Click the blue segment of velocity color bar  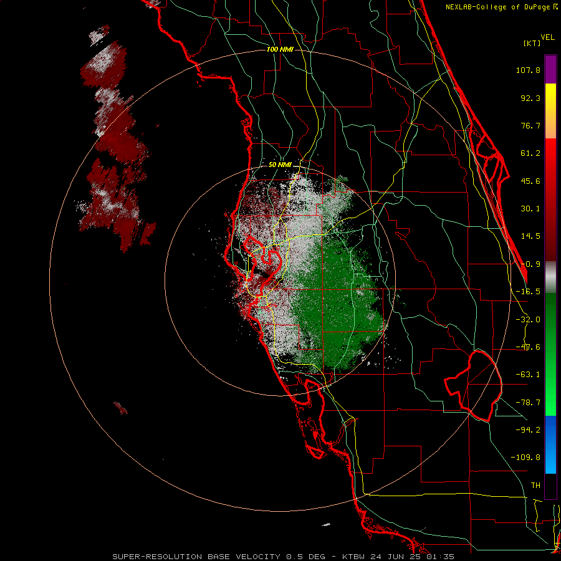(x=550, y=444)
